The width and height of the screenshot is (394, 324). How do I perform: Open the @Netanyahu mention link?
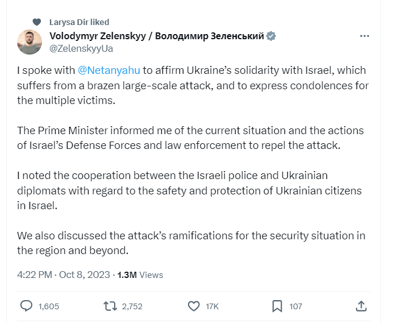[x=109, y=70]
